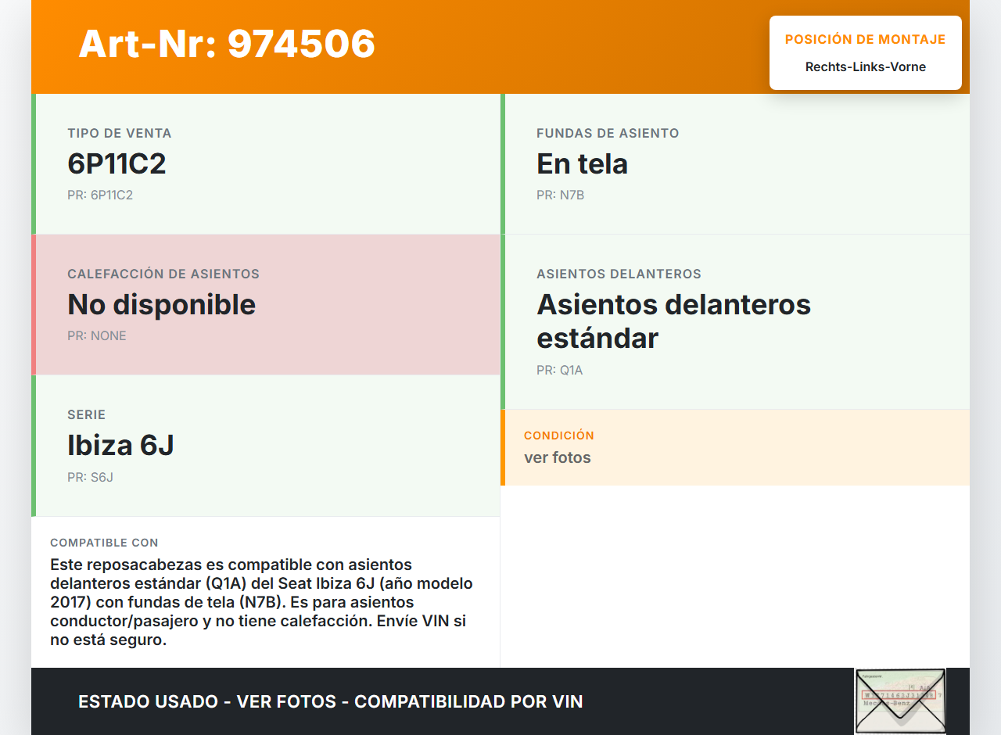Click the No disponible heating value

(161, 304)
